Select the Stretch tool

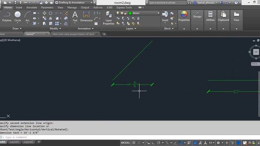(x=44, y=24)
